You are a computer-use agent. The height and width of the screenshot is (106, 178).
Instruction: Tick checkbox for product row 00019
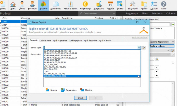point(1,38)
